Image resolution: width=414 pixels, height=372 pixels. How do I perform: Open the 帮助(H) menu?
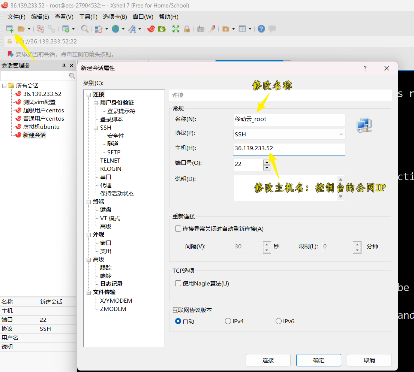click(168, 17)
